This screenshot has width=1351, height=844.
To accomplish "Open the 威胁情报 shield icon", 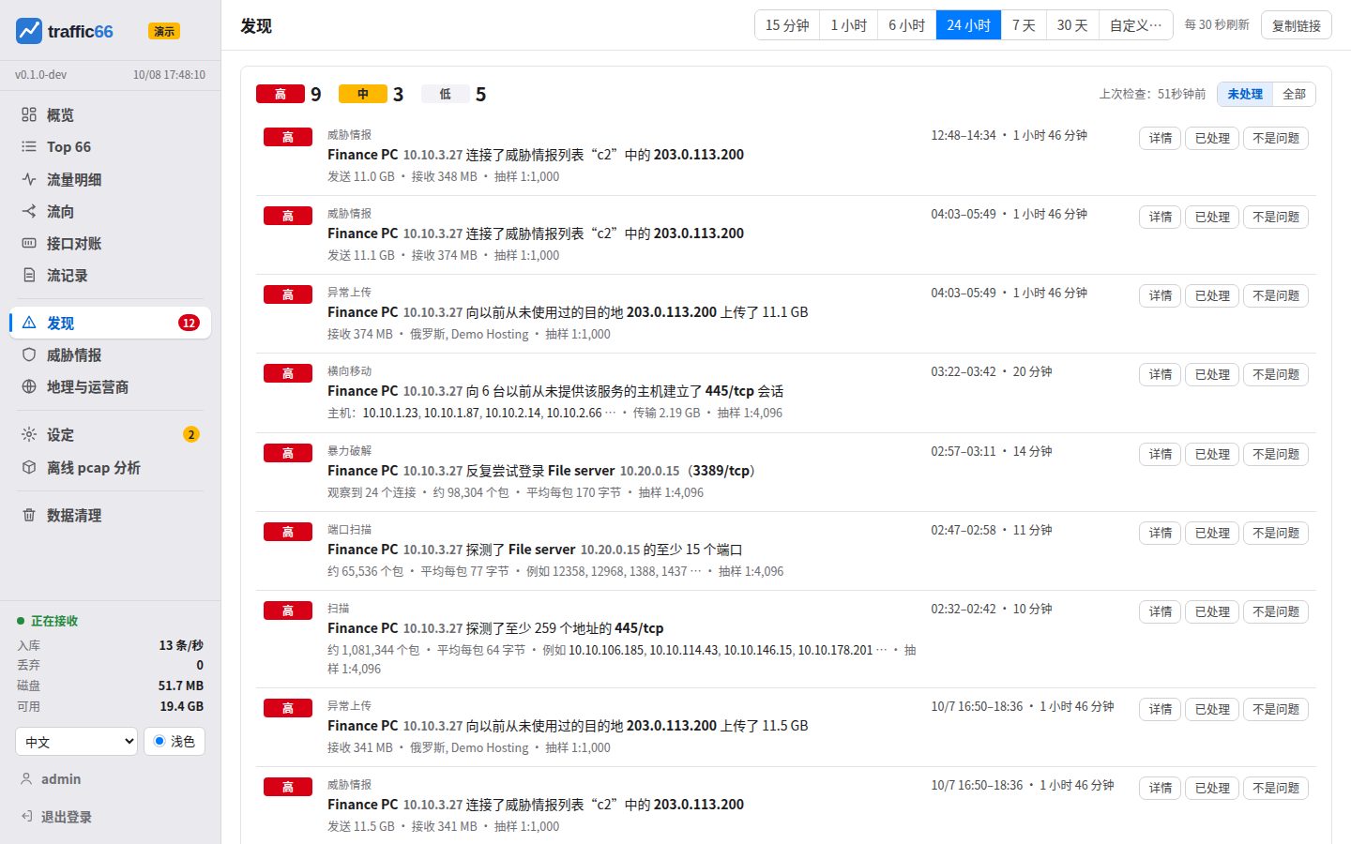I will pyautogui.click(x=29, y=354).
